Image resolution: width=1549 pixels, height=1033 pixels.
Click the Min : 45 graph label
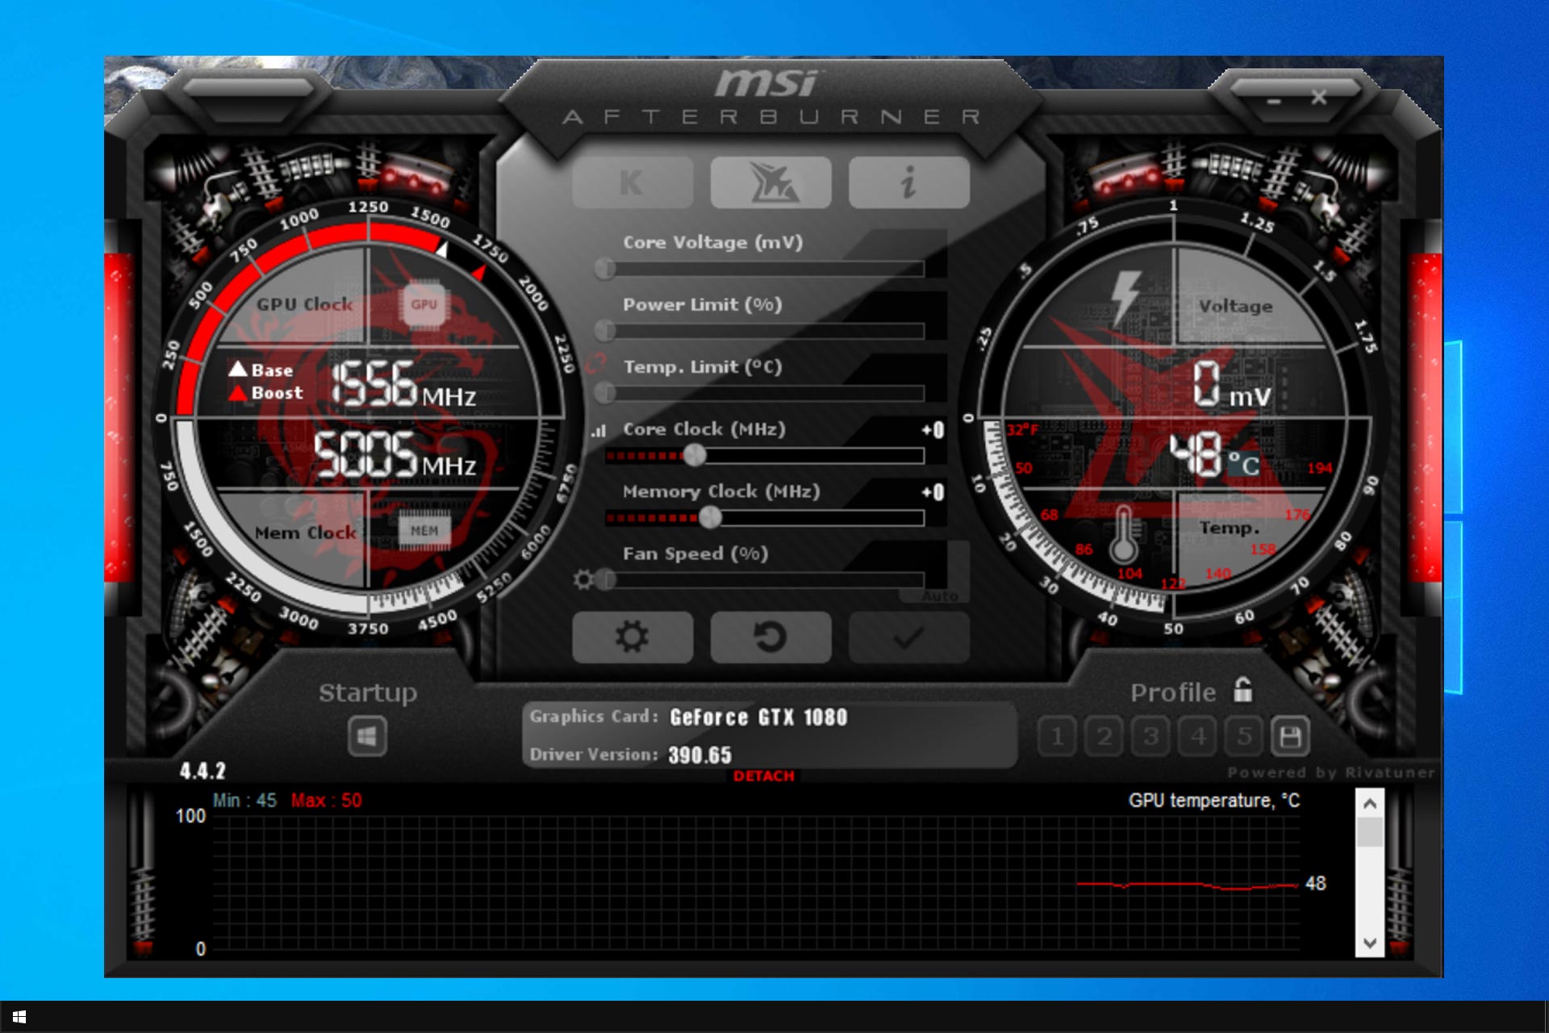pos(244,801)
